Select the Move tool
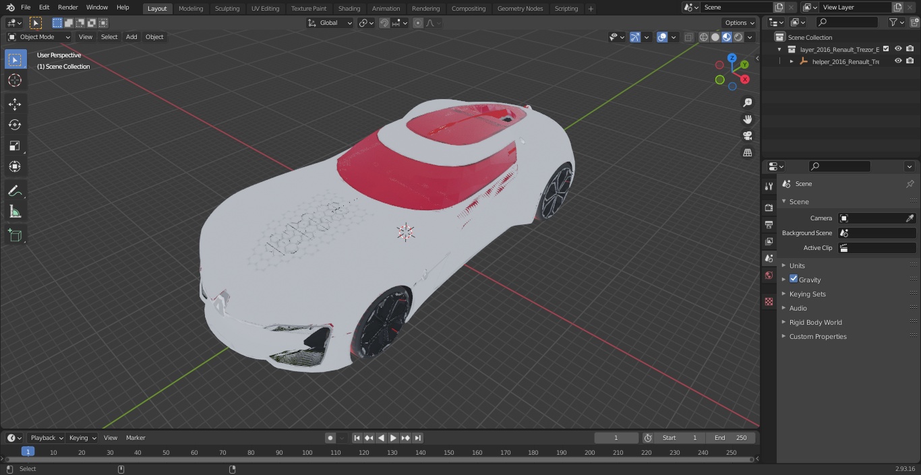The width and height of the screenshot is (921, 475). click(15, 104)
